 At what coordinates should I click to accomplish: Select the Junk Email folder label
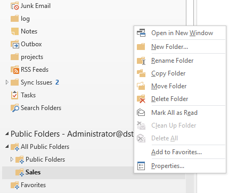(36, 6)
